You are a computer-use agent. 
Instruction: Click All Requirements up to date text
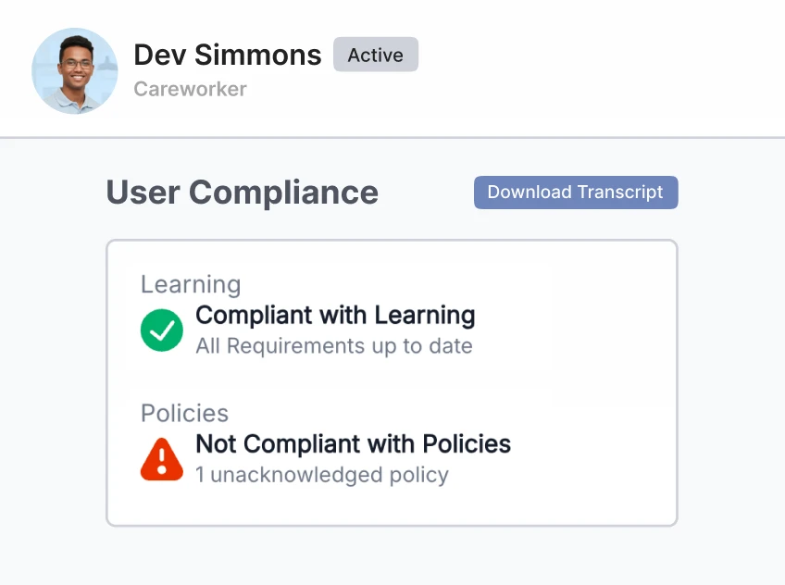(334, 346)
